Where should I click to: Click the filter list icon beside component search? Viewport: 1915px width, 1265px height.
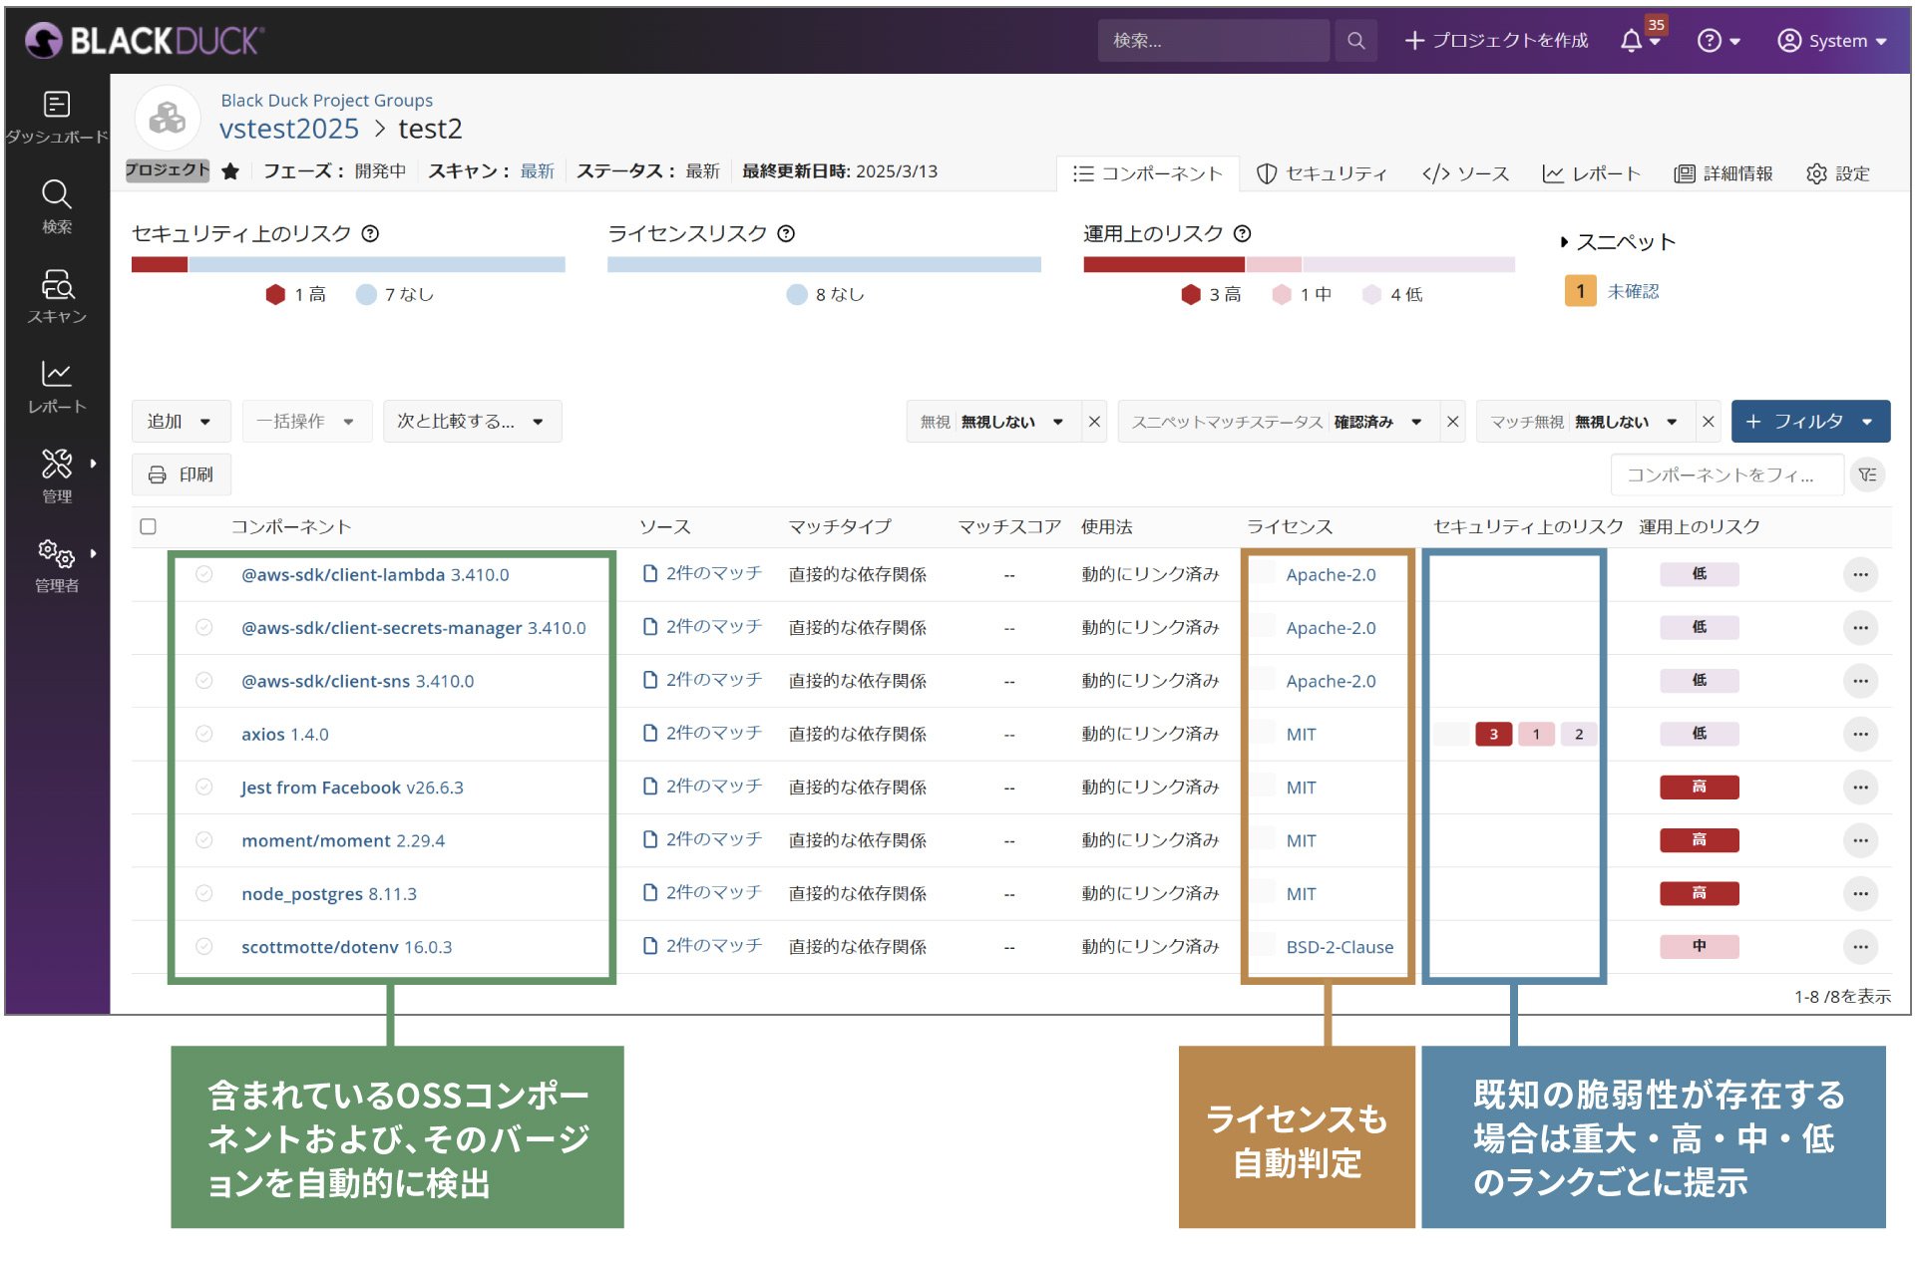(x=1867, y=474)
